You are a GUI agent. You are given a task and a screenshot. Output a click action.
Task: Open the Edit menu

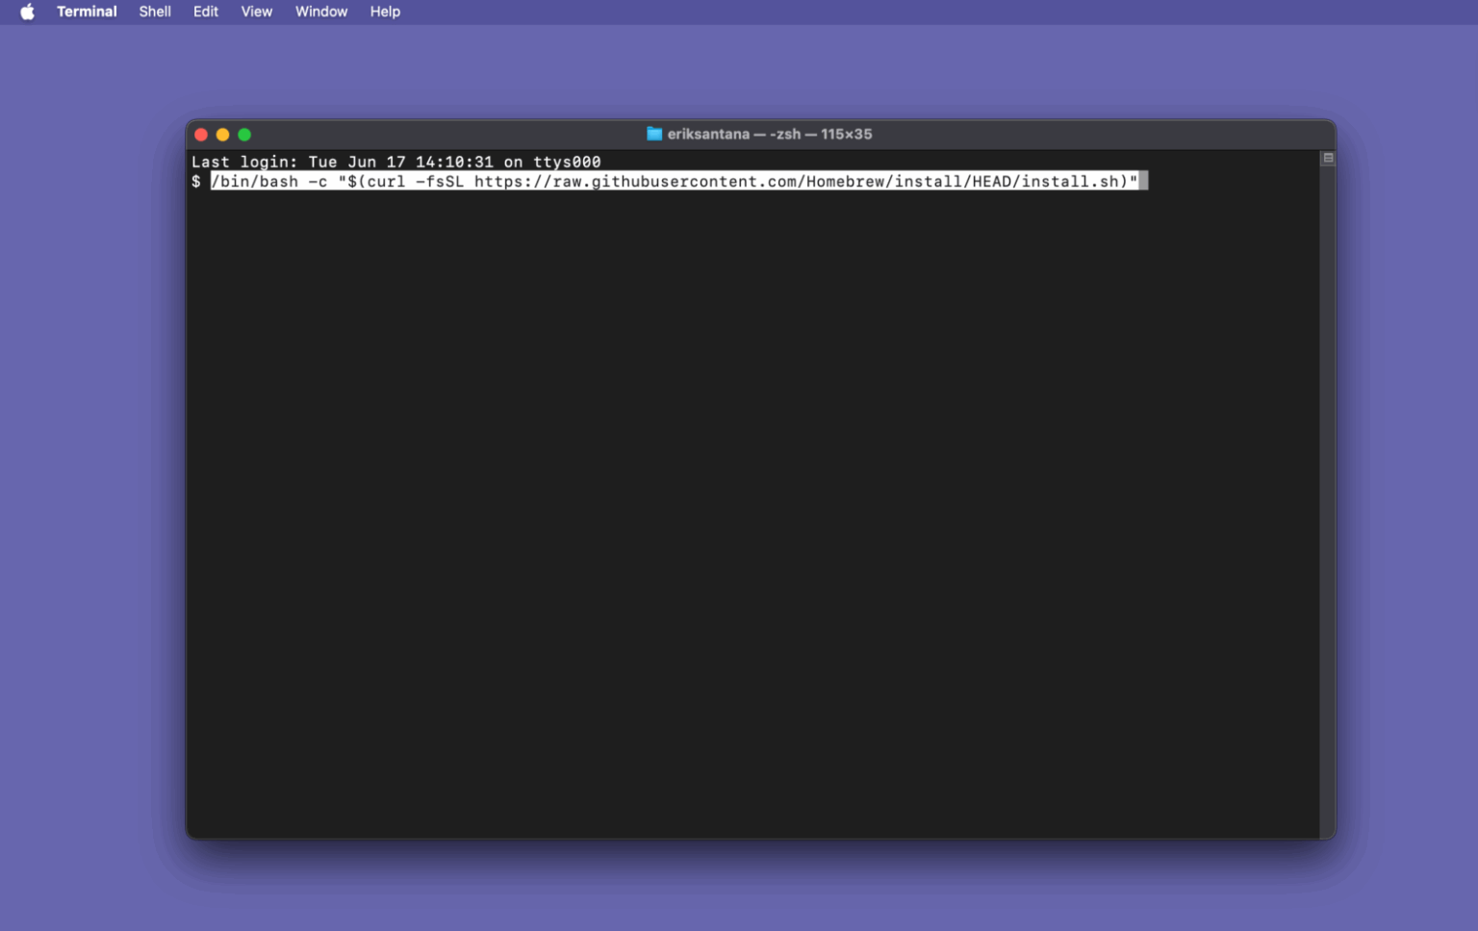pyautogui.click(x=205, y=12)
